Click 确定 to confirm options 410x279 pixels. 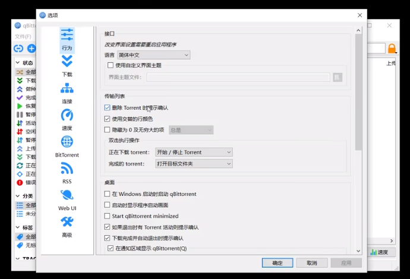pyautogui.click(x=277, y=263)
